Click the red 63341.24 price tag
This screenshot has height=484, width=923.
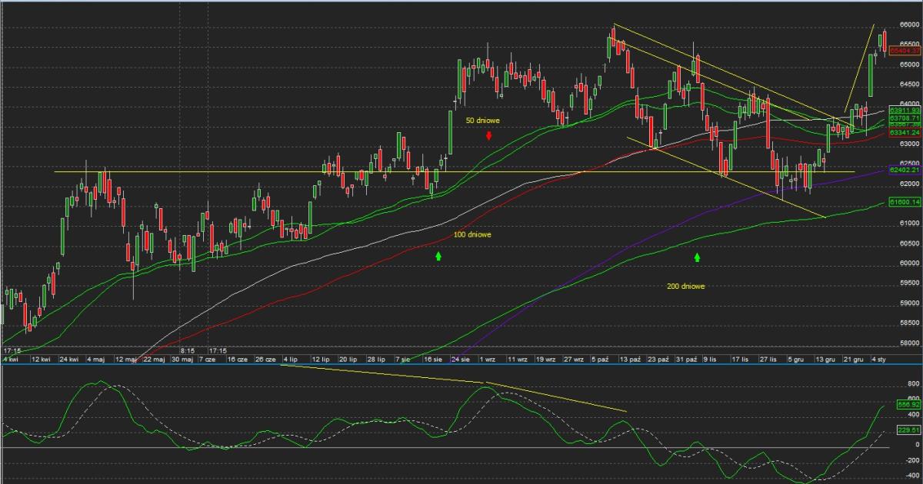pyautogui.click(x=905, y=133)
